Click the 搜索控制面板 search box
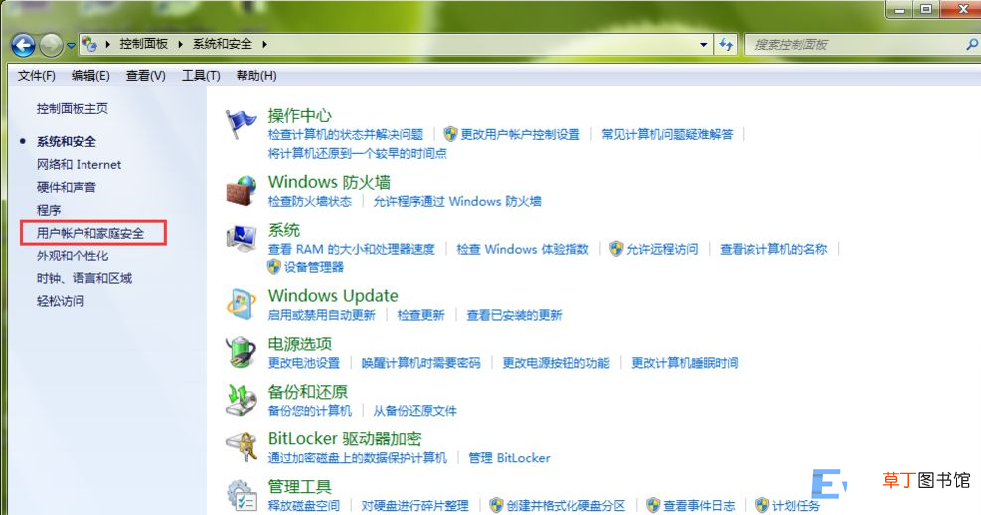981x515 pixels. pyautogui.click(x=855, y=45)
